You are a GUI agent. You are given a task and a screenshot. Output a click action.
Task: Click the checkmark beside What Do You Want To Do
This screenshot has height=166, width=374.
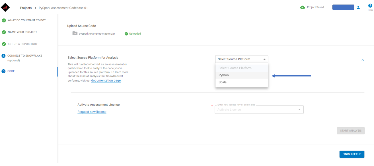pyautogui.click(x=4, y=20)
